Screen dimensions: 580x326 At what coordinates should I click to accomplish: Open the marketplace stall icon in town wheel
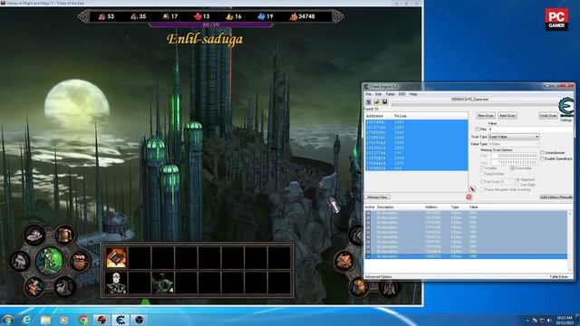(x=80, y=261)
